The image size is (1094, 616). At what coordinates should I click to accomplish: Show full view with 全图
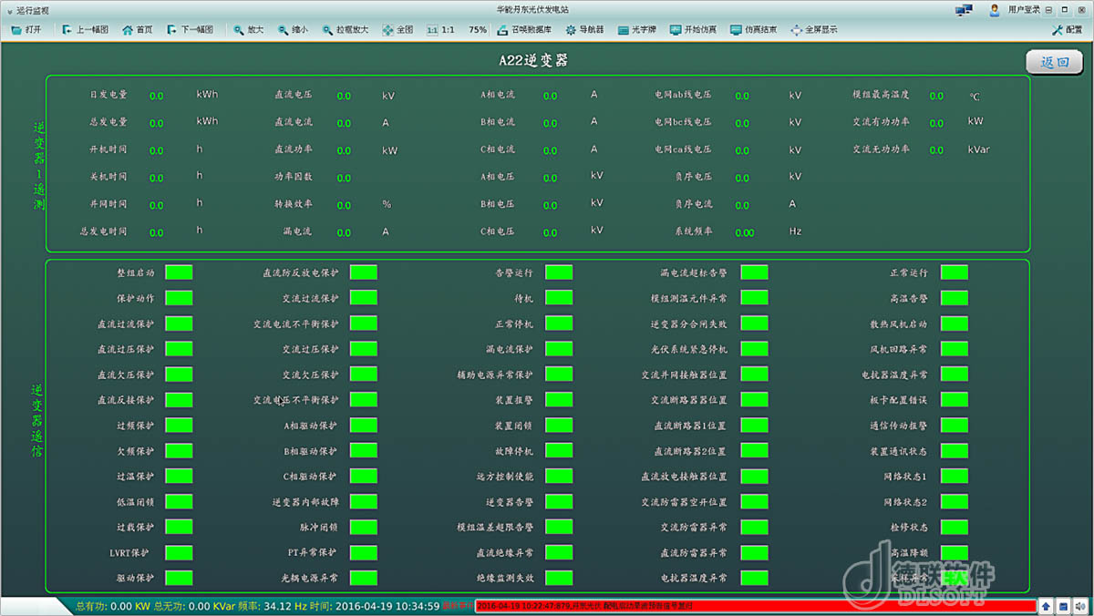[397, 29]
